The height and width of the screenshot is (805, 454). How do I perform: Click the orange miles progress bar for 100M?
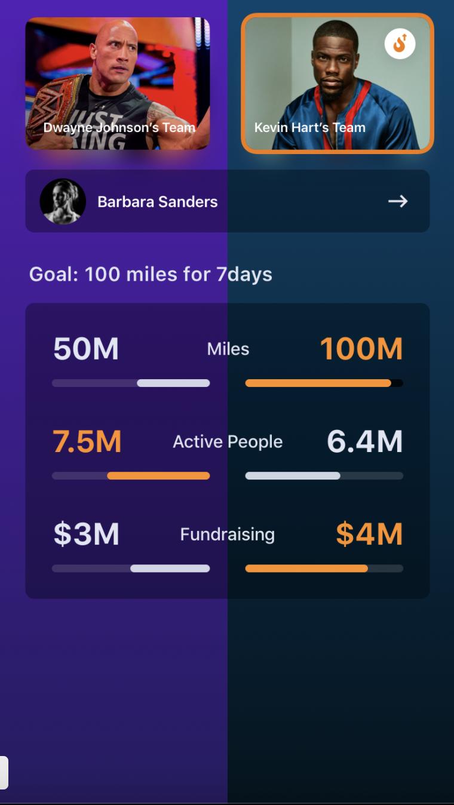324,383
